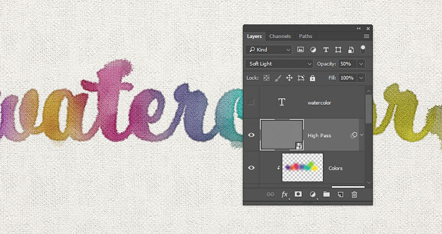Lock artboard nesting icon
Viewport: 442px width, 234px height.
coord(301,78)
